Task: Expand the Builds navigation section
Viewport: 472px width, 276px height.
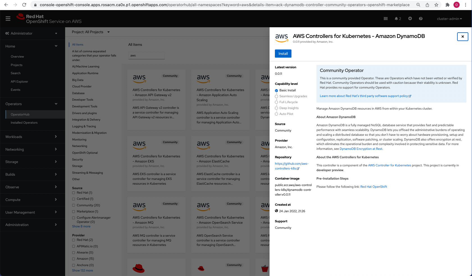Action: [32, 175]
